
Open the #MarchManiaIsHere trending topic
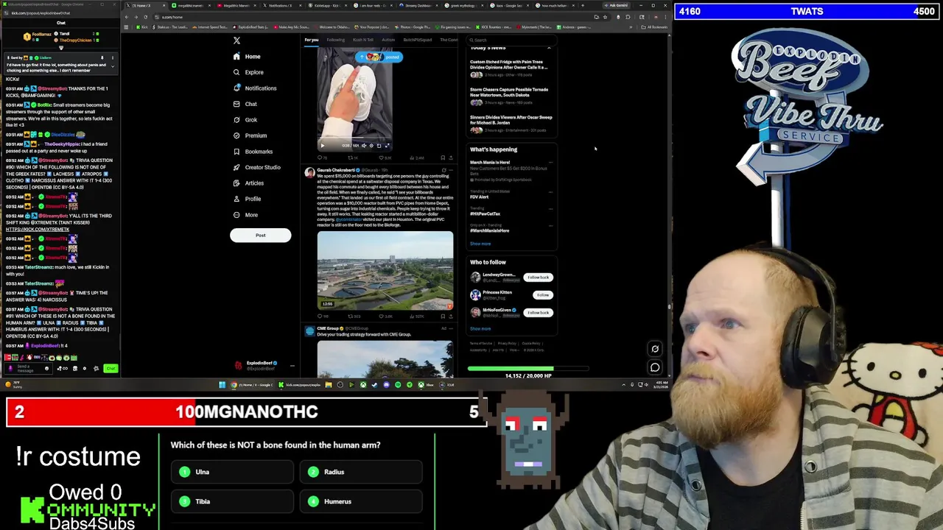coord(489,230)
